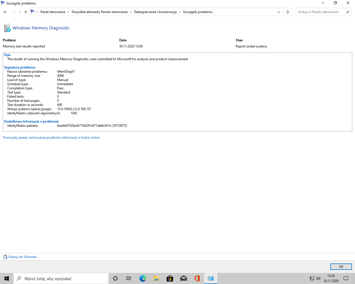355x284 pixels.
Task: Select memory size value 4096
Action: [x=60, y=76]
